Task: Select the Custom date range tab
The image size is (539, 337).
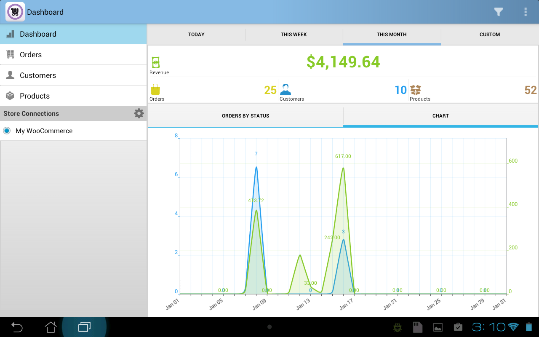Action: (x=489, y=35)
